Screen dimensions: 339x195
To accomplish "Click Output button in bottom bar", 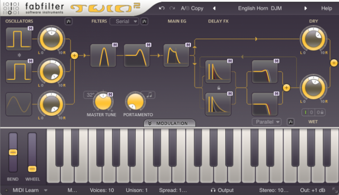I will coord(225,190).
